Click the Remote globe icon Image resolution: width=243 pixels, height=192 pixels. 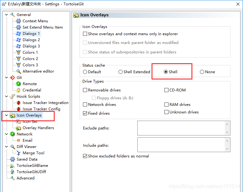(x=19, y=84)
